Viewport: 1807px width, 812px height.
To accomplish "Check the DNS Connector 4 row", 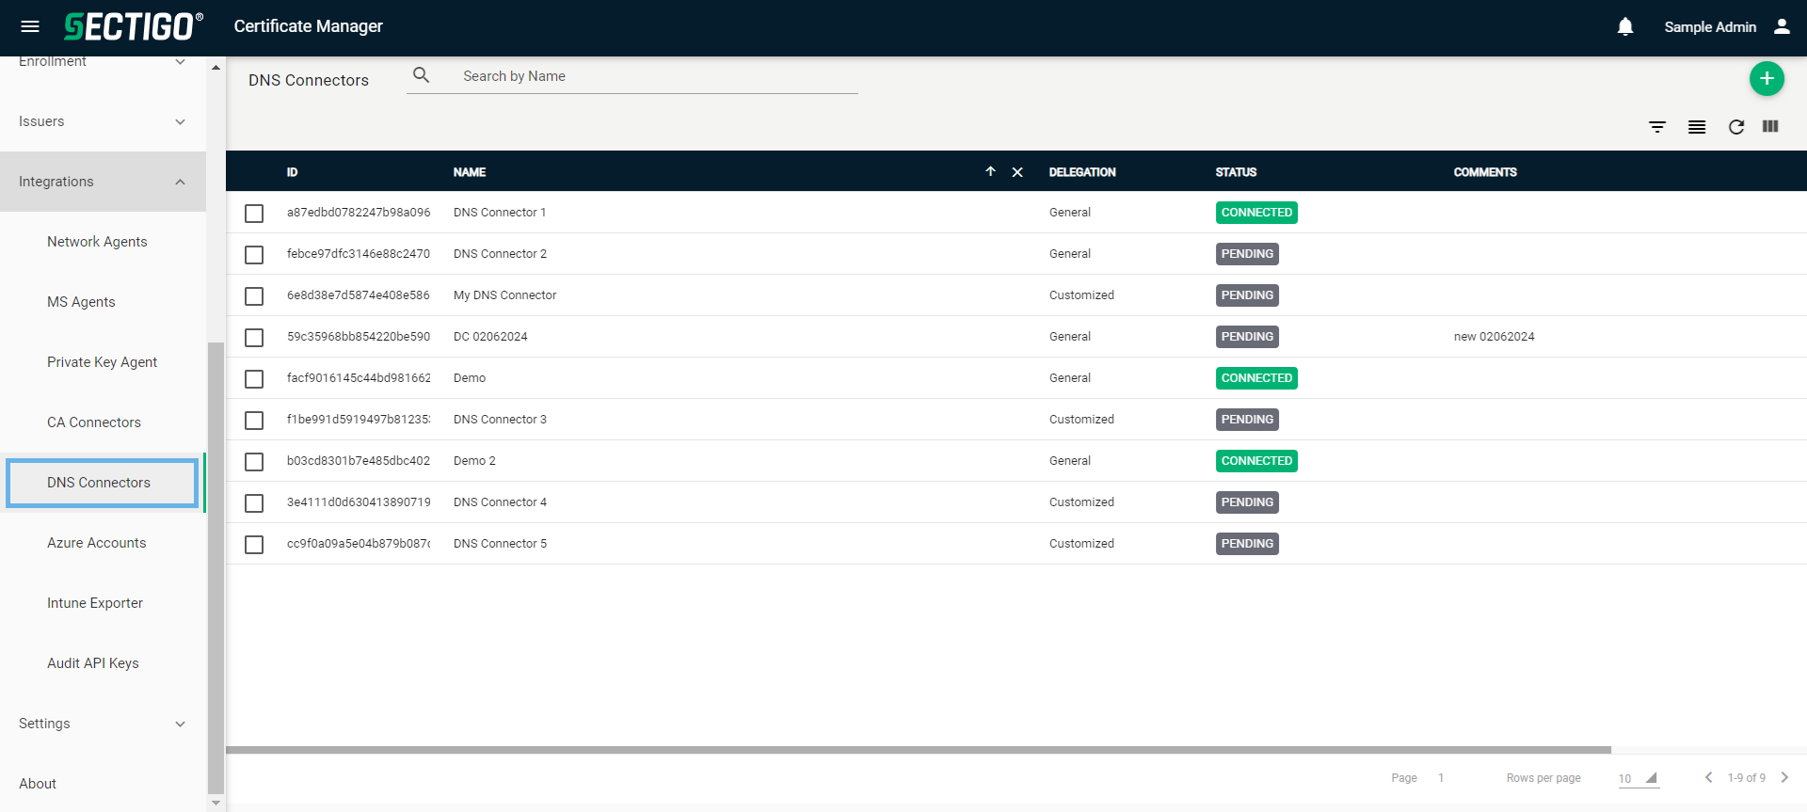I will (254, 503).
